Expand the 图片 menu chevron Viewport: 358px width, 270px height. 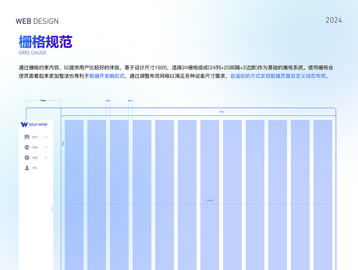pos(46,137)
